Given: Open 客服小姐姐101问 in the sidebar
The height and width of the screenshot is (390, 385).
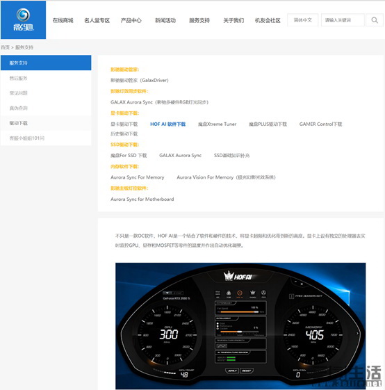Looking at the screenshot, I should point(27,138).
